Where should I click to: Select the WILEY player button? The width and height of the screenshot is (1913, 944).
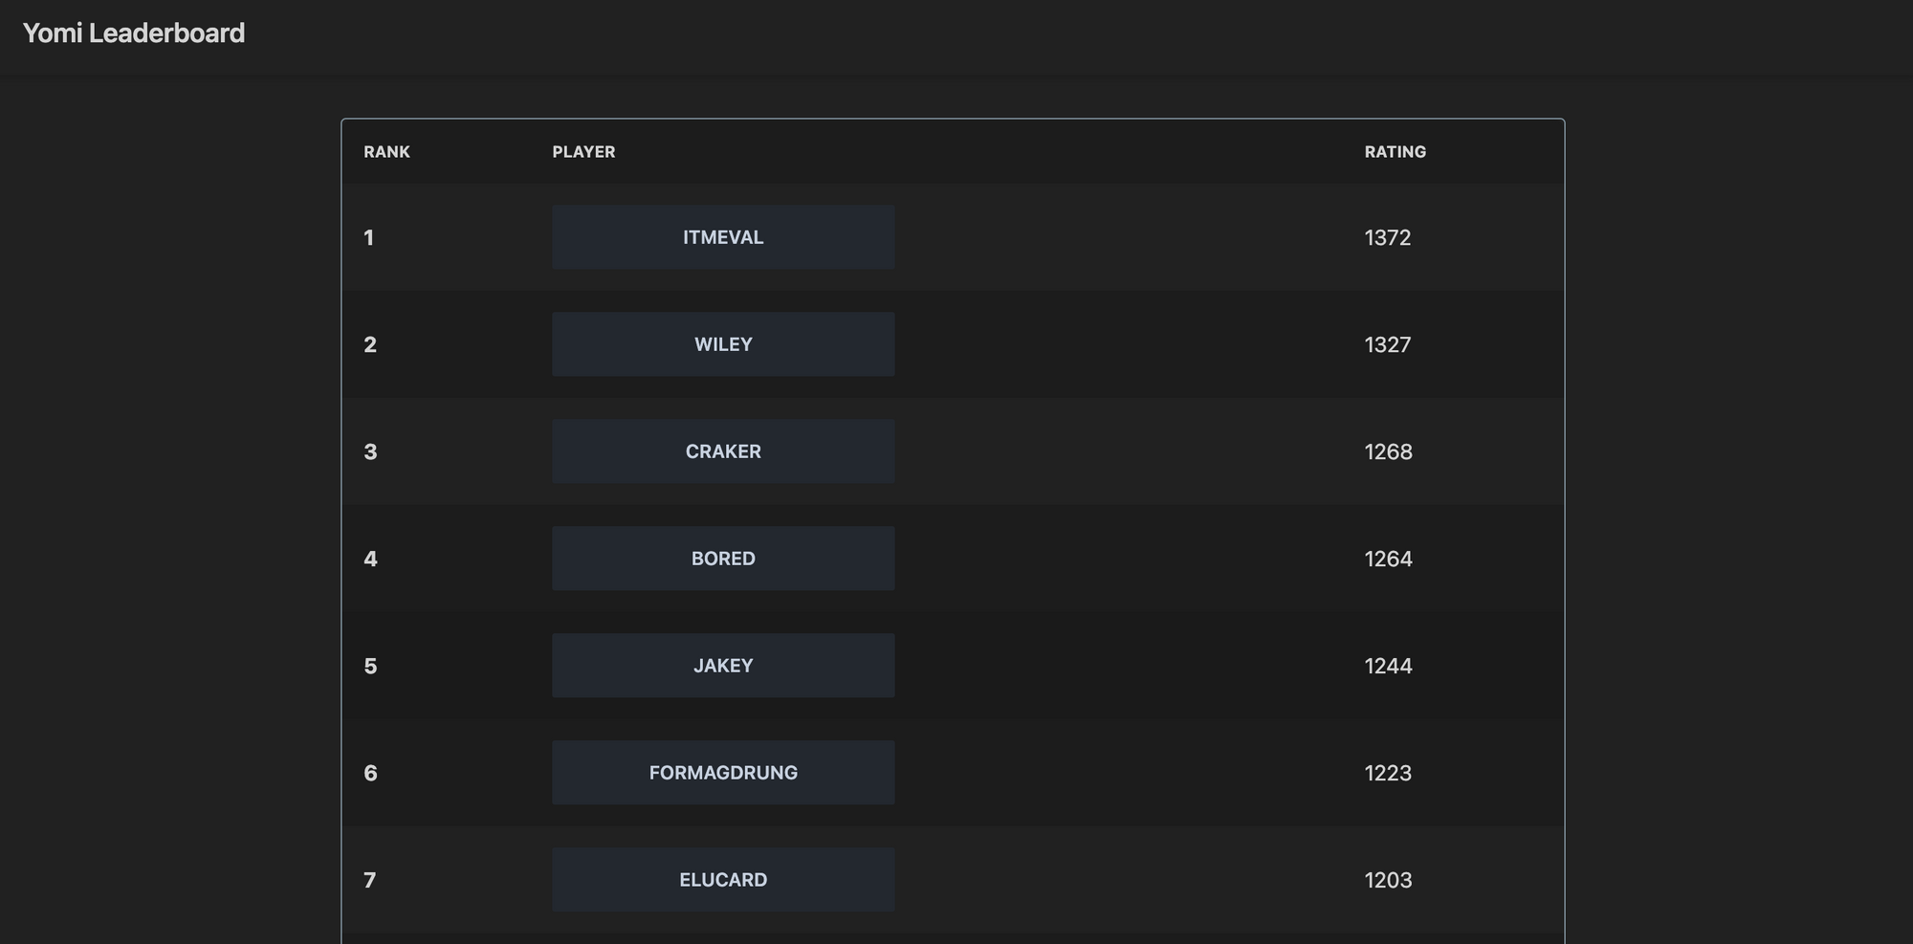pyautogui.click(x=723, y=344)
